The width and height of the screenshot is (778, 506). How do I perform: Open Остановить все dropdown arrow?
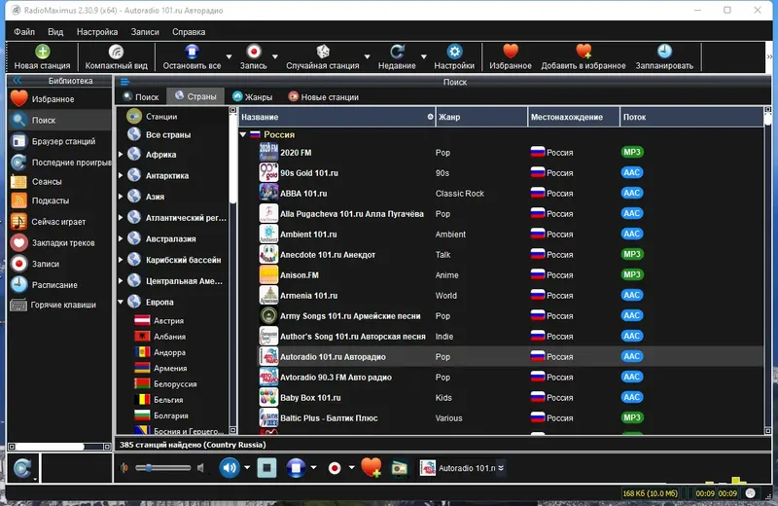pos(229,57)
